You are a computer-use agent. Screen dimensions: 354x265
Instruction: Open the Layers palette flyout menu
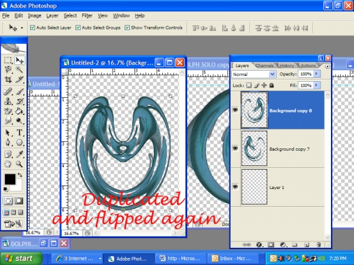point(327,66)
